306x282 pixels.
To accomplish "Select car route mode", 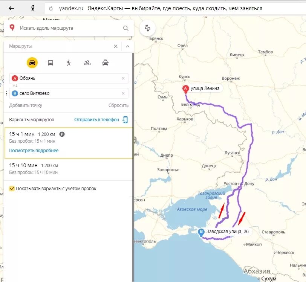I will pos(32,63).
